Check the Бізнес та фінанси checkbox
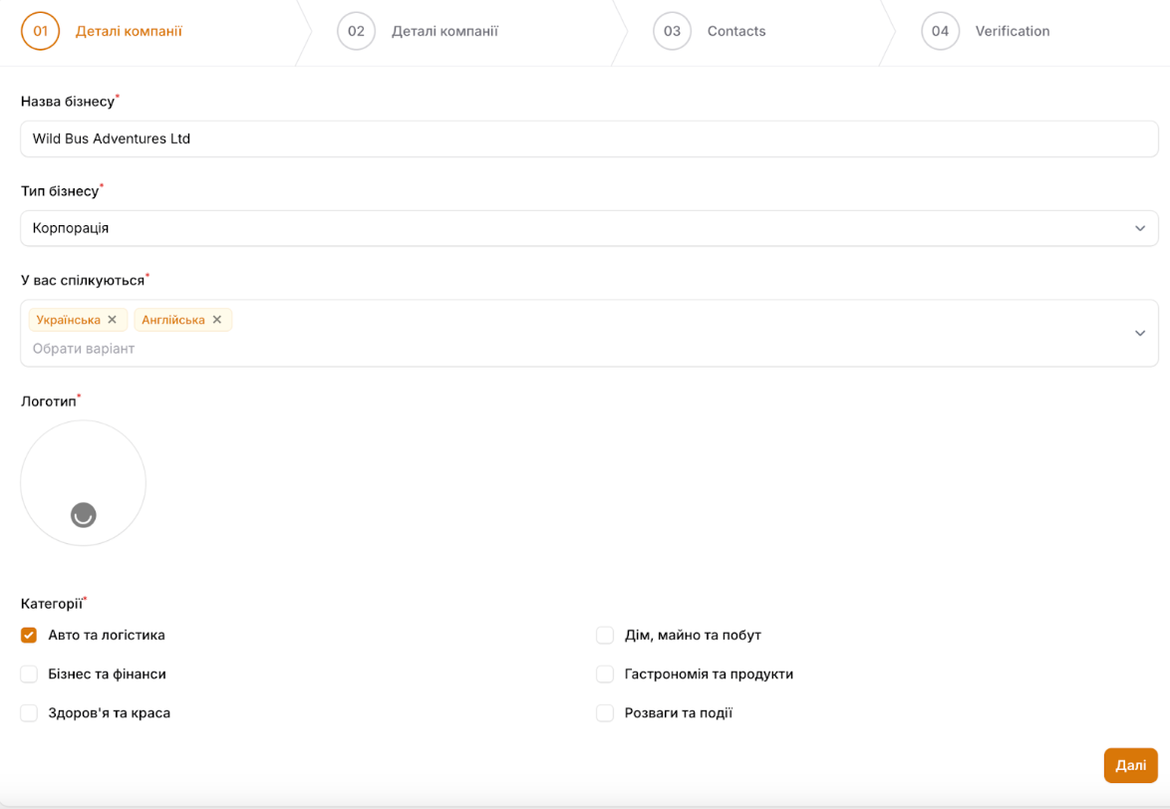The image size is (1170, 809). (29, 674)
